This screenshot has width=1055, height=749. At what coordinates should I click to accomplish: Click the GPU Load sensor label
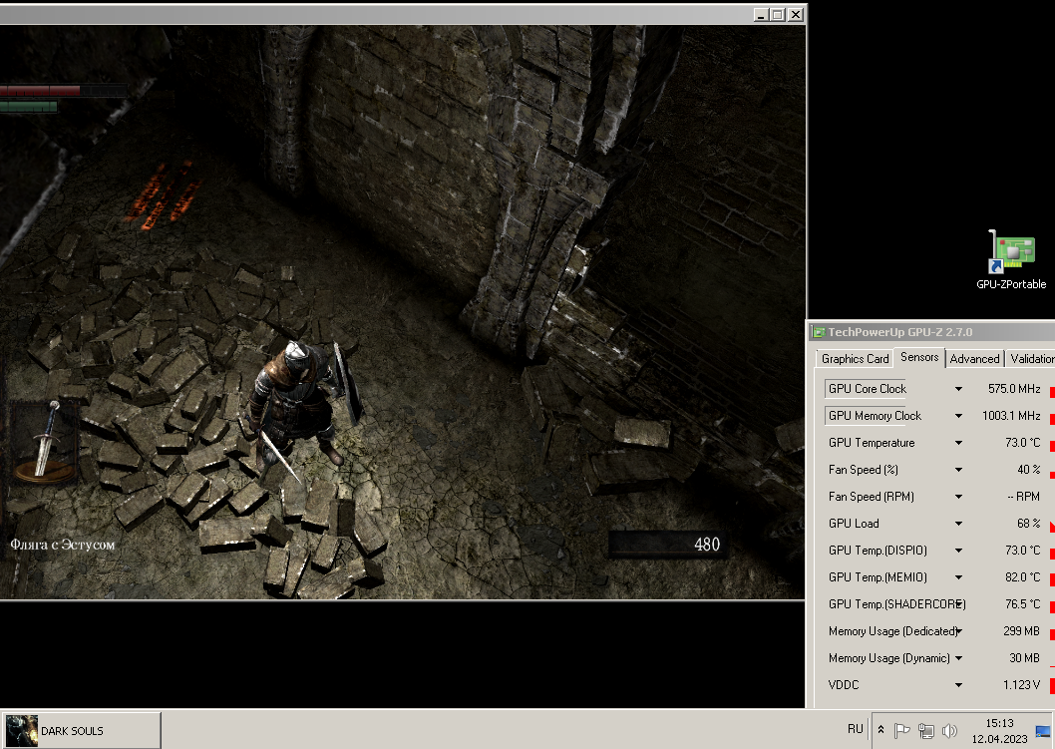click(854, 524)
